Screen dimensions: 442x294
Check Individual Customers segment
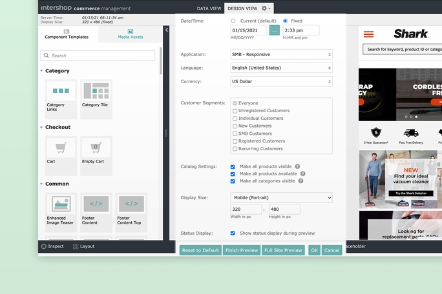[235, 119]
